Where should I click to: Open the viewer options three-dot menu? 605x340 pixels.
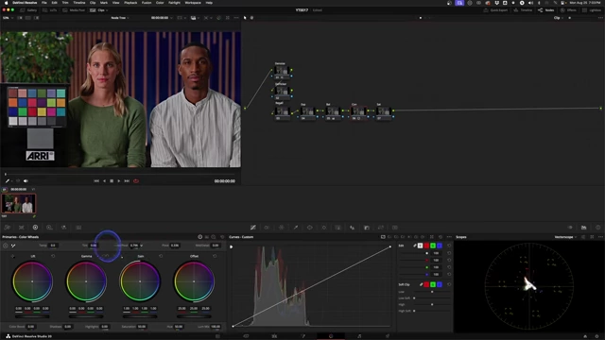click(236, 18)
